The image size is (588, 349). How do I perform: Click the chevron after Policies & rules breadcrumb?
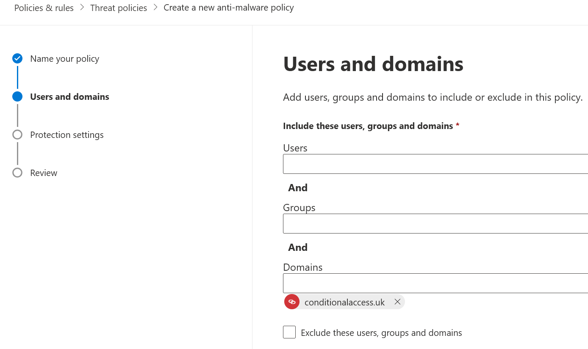pos(82,7)
